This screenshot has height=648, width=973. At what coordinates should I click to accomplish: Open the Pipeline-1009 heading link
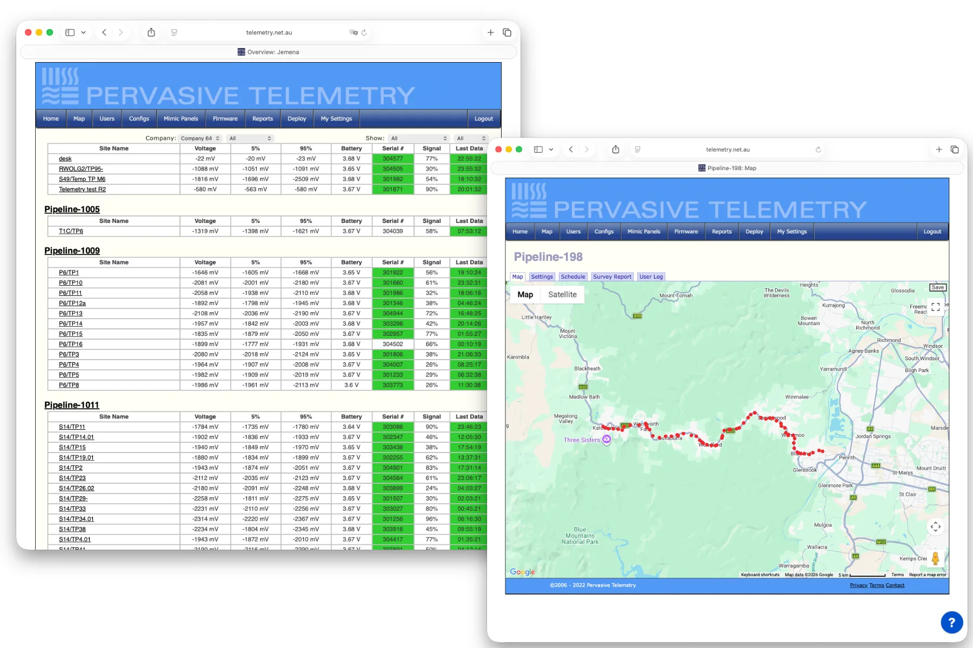click(72, 251)
